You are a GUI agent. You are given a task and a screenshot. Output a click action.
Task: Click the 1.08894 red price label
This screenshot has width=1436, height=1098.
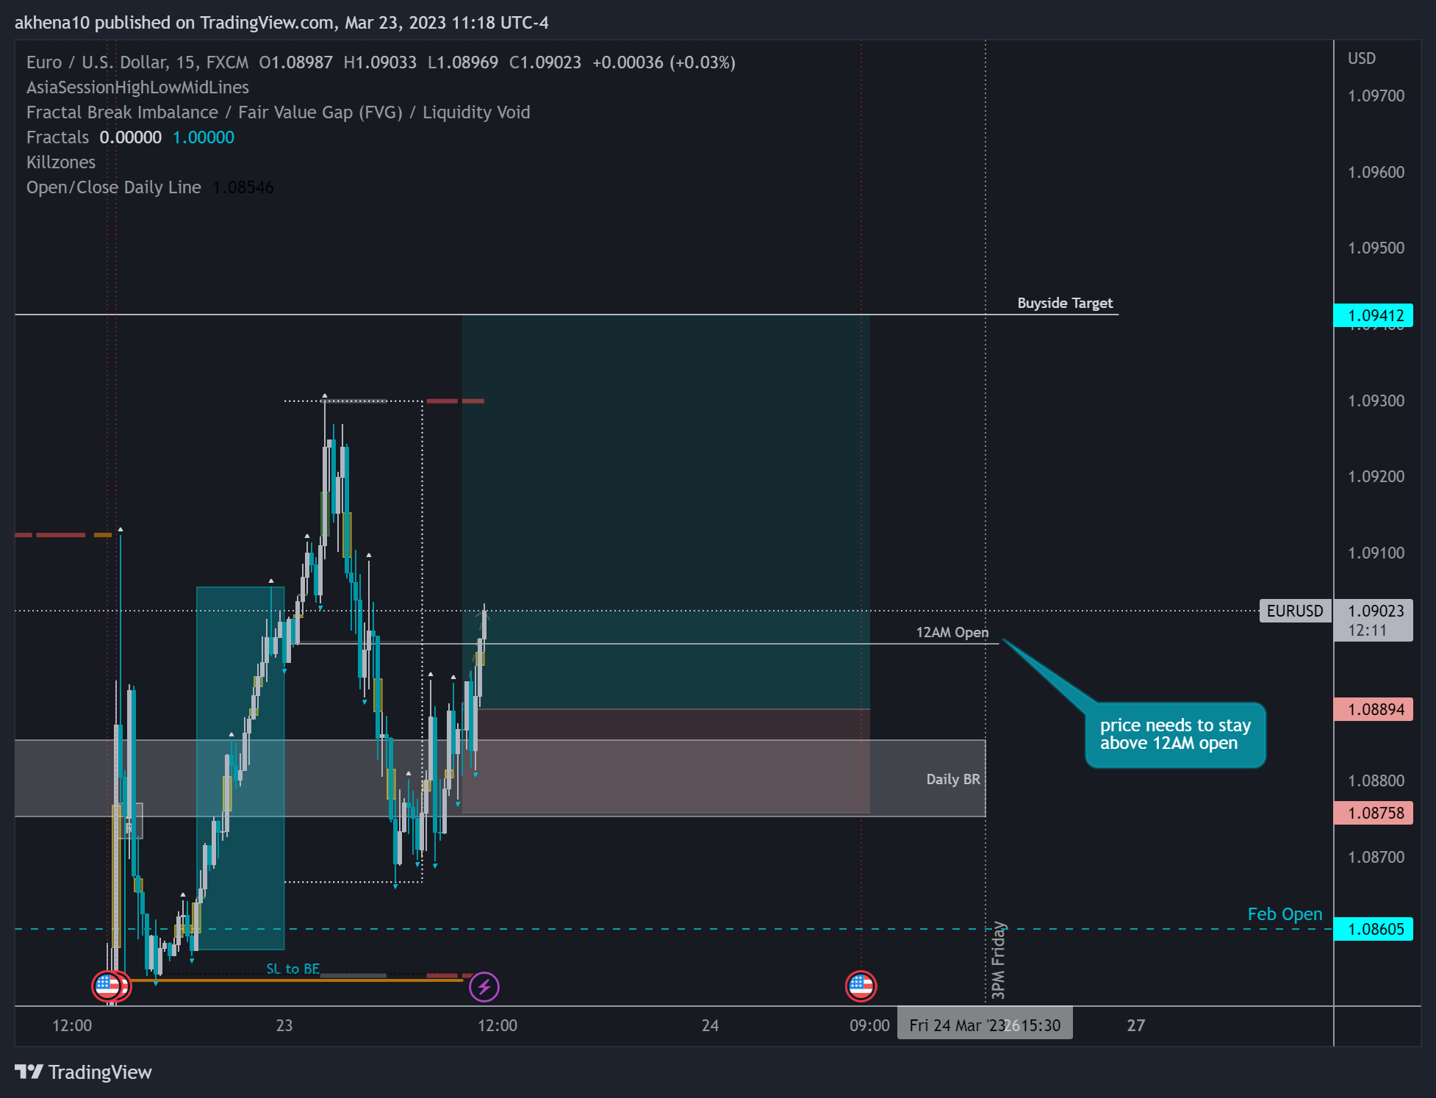point(1373,709)
